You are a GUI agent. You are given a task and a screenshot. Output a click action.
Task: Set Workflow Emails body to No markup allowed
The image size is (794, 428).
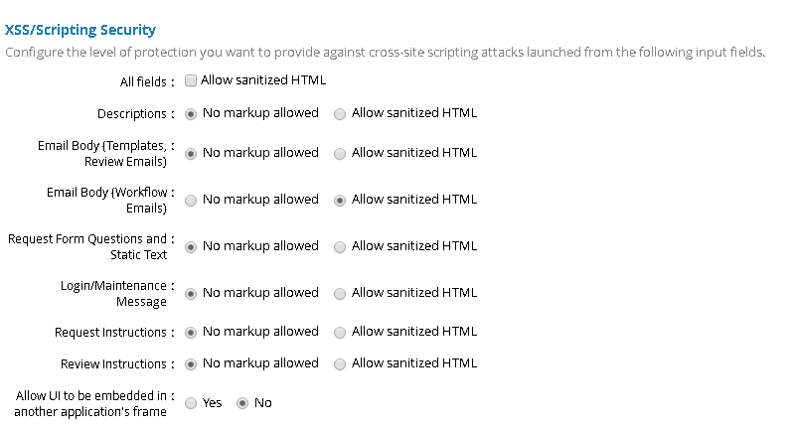191,200
